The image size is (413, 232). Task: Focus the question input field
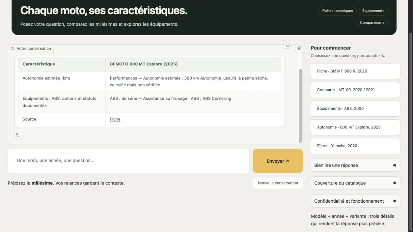tap(129, 161)
